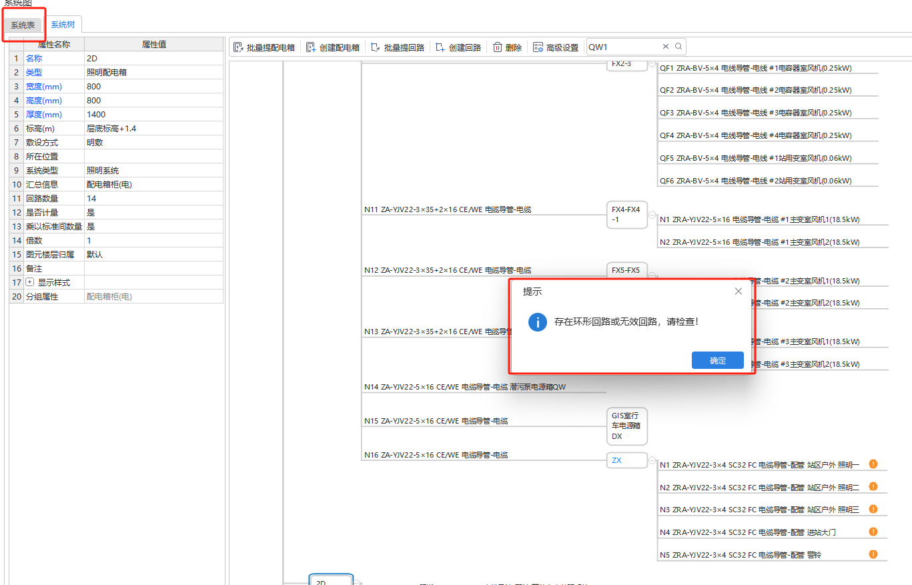Select QF2 #2电容器室风机 circuit
Viewport: 912px width, 585px height.
tap(756, 90)
